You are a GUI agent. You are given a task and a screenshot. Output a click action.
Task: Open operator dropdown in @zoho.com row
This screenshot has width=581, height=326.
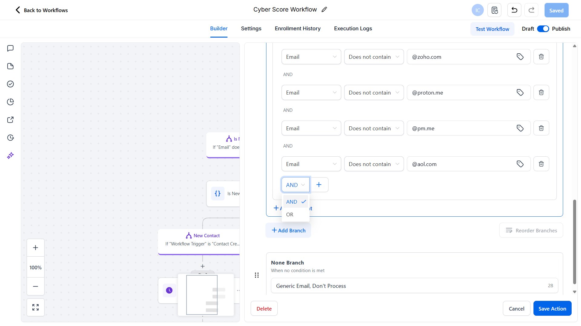click(x=374, y=57)
